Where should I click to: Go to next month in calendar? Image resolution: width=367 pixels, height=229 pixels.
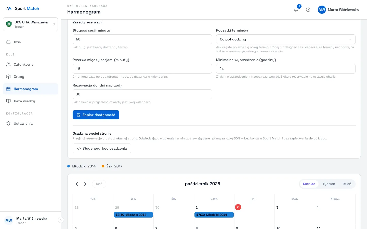(x=85, y=184)
